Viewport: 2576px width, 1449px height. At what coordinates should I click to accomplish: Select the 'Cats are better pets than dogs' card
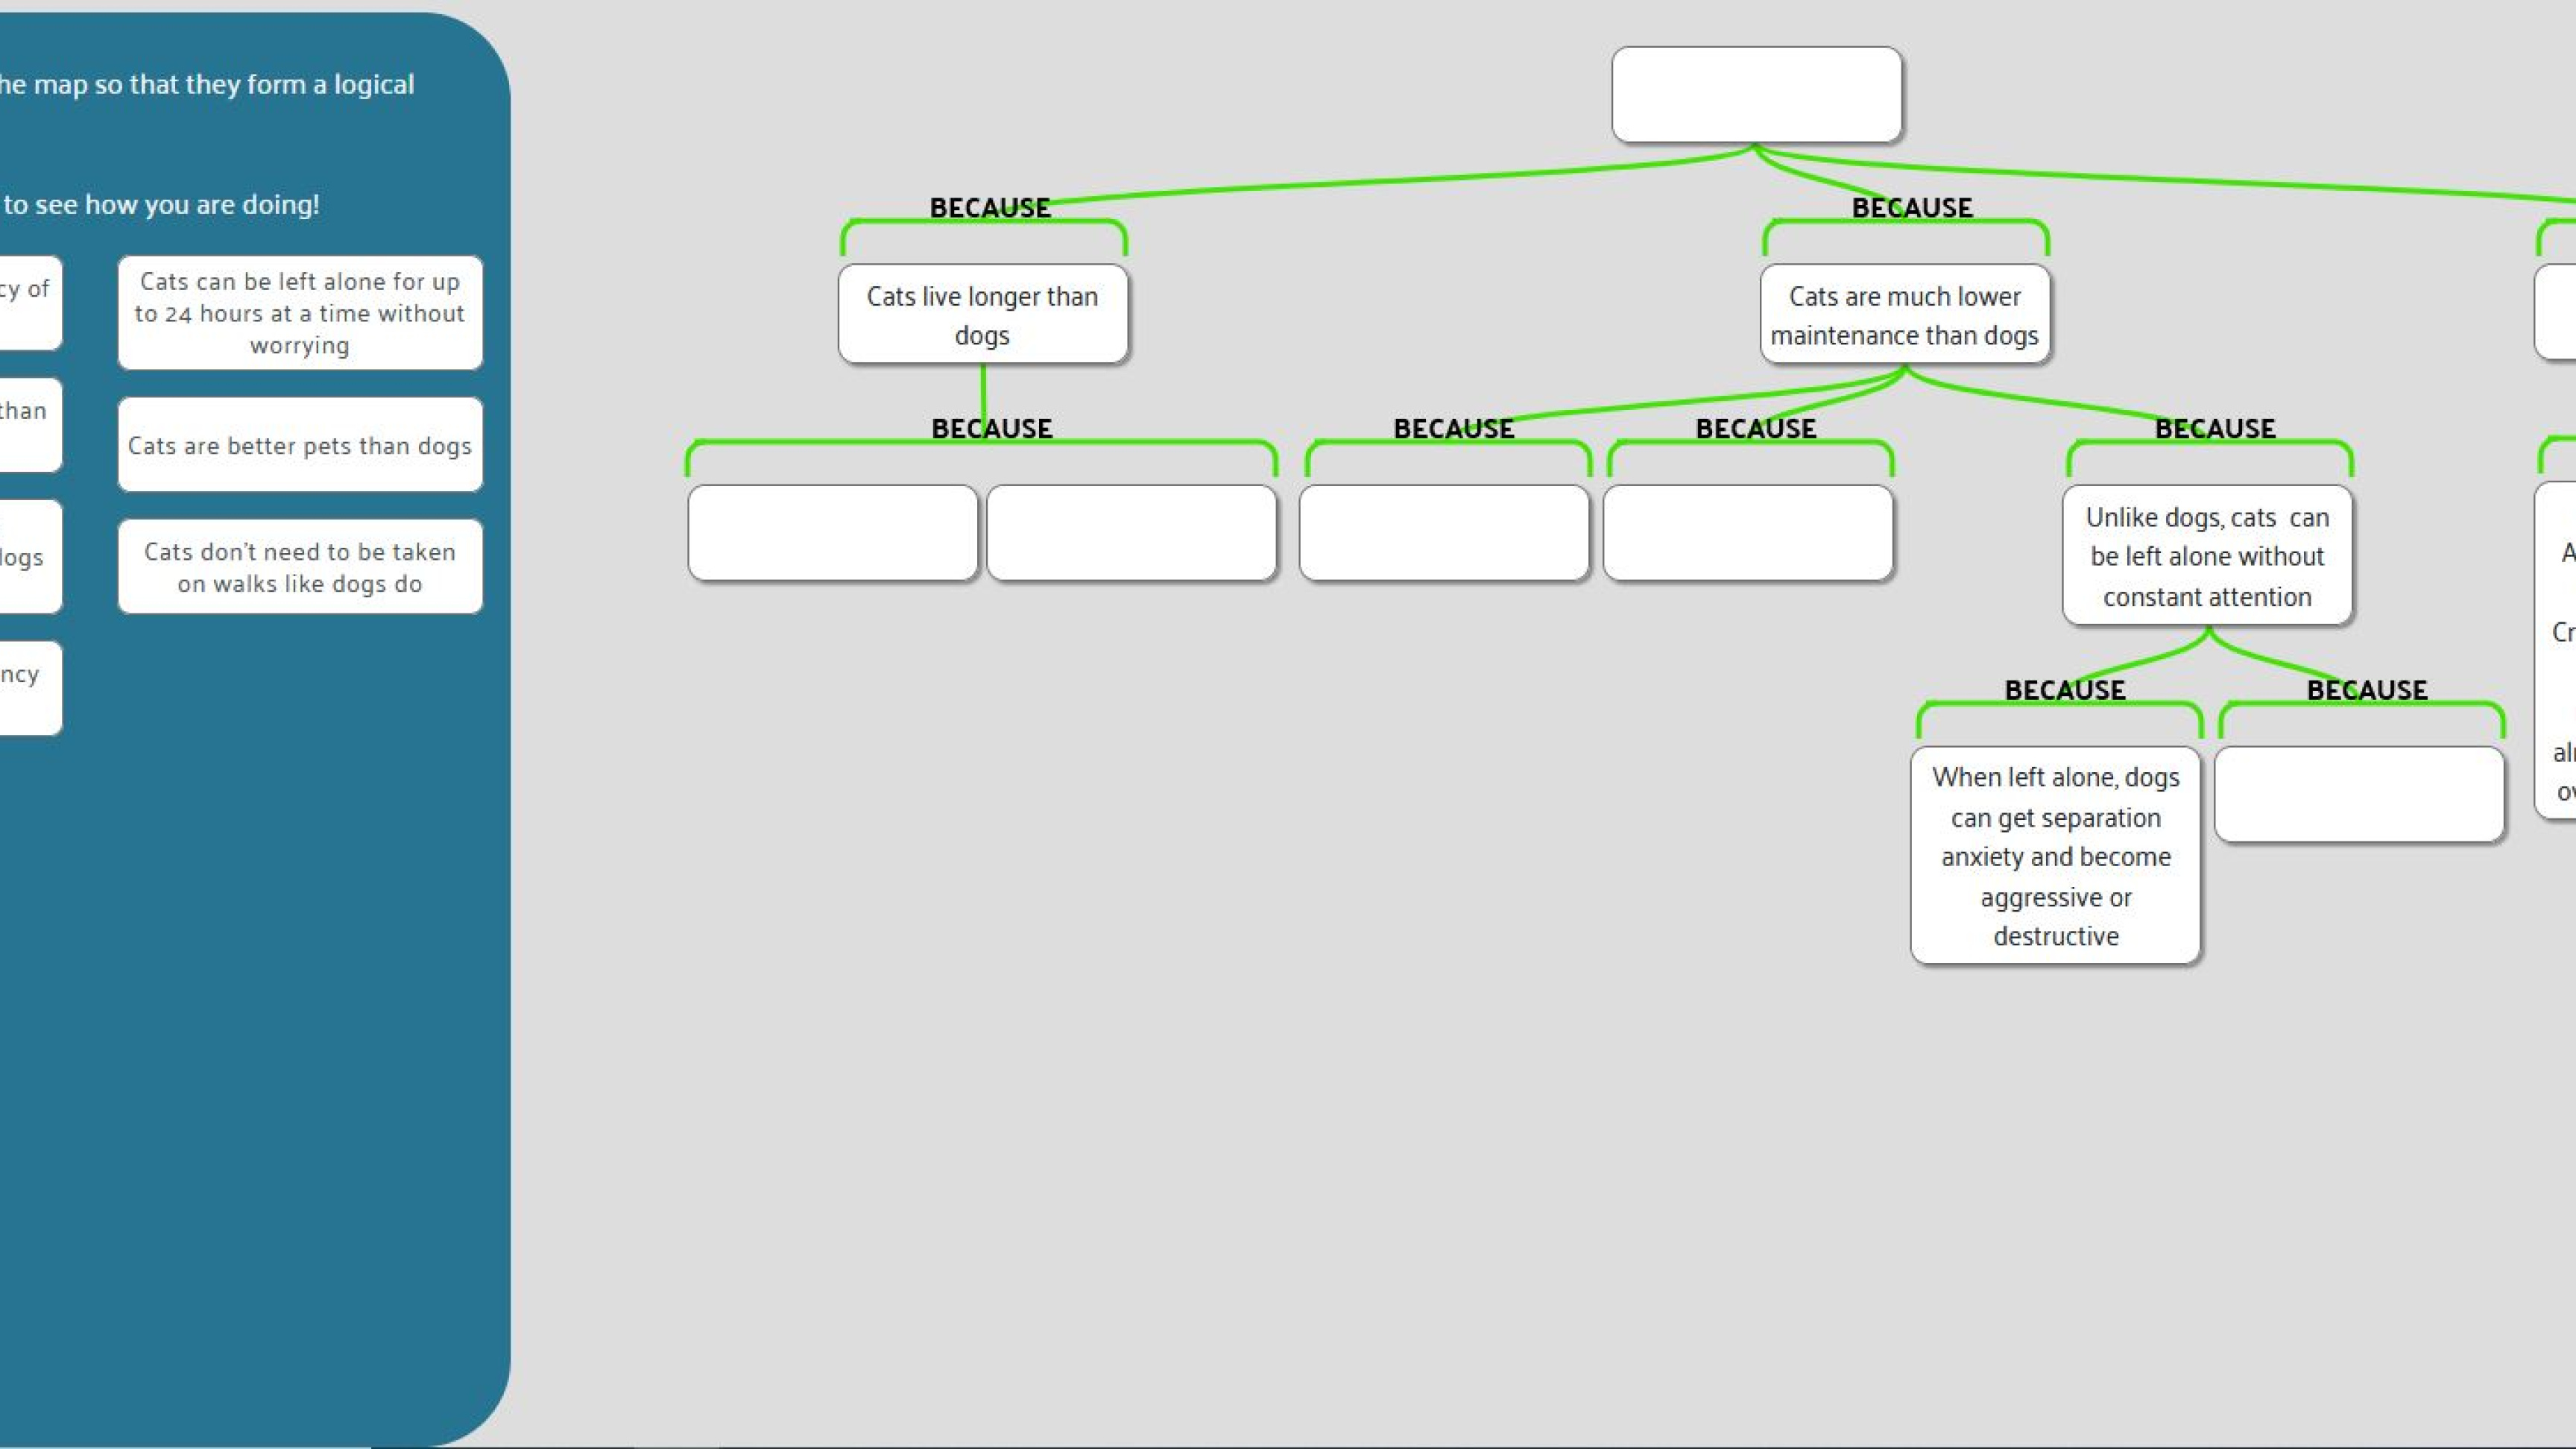[299, 445]
